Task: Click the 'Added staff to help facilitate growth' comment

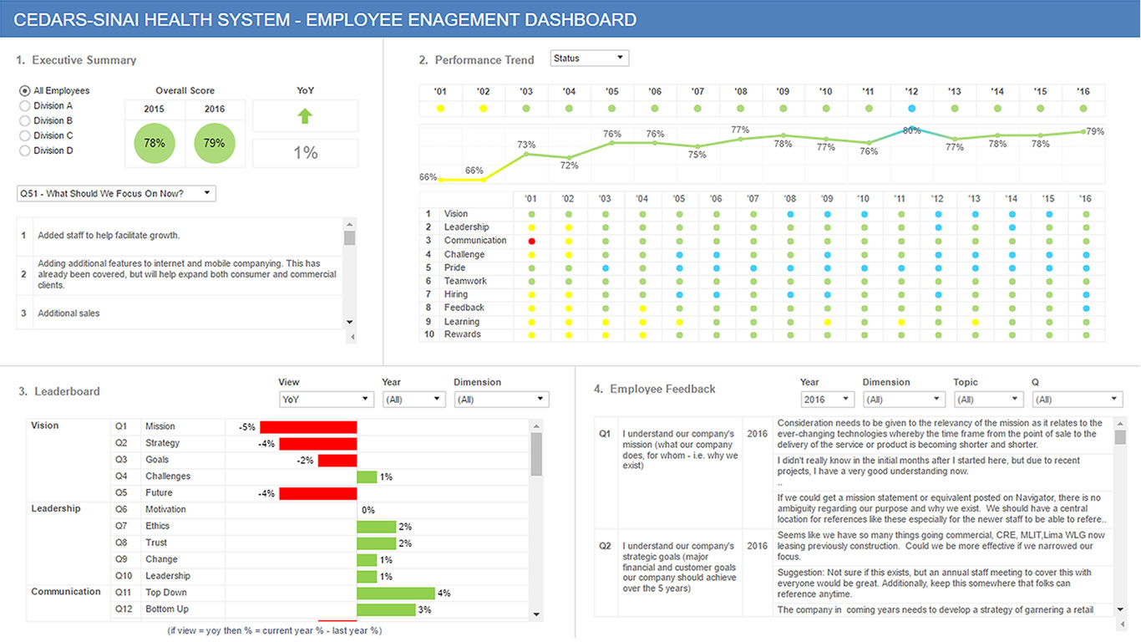Action: 109,236
